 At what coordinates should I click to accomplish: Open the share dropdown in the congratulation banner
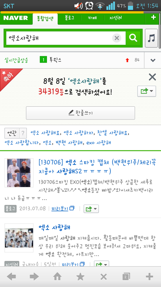[x=147, y=91]
